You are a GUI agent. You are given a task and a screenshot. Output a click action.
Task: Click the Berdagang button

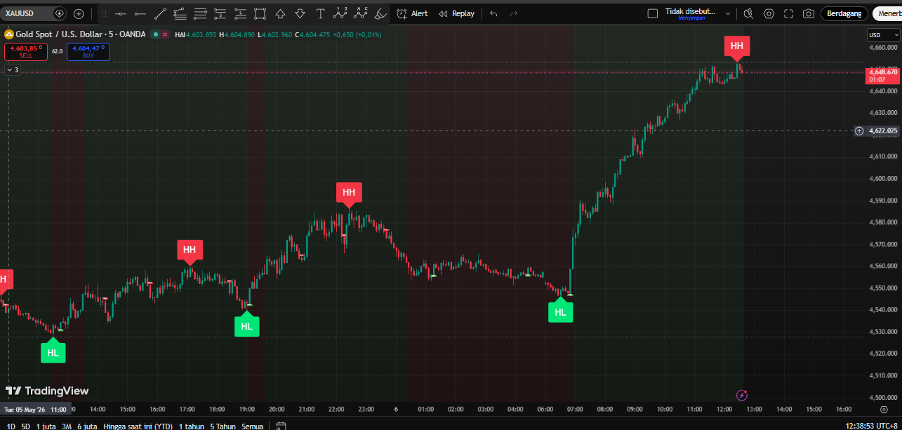pos(844,13)
